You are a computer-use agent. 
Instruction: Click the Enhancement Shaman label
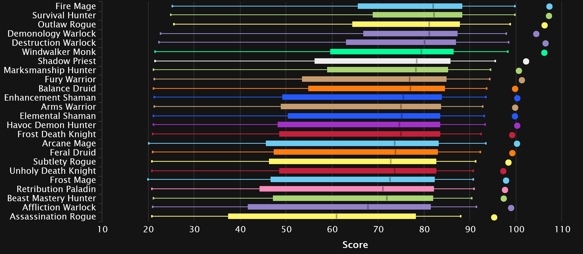tap(50, 98)
